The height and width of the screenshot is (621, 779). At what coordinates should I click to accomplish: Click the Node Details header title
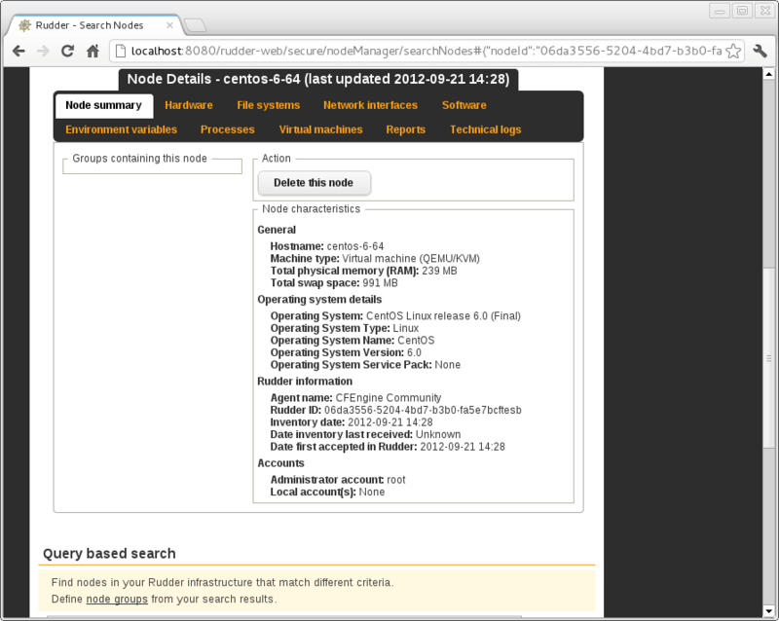(318, 80)
